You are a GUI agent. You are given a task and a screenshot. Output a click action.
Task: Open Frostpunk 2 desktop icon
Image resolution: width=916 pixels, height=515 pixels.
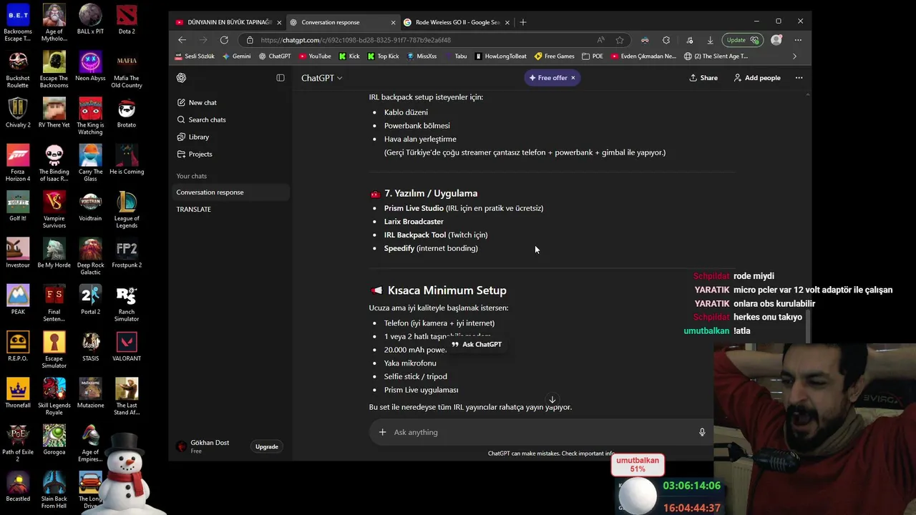127,252
